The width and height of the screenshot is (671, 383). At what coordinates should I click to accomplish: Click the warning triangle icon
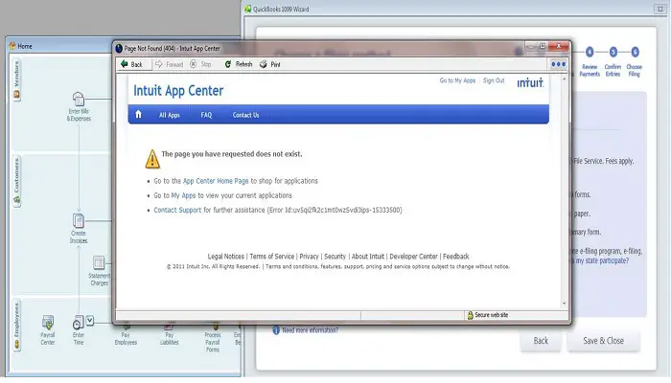[152, 159]
